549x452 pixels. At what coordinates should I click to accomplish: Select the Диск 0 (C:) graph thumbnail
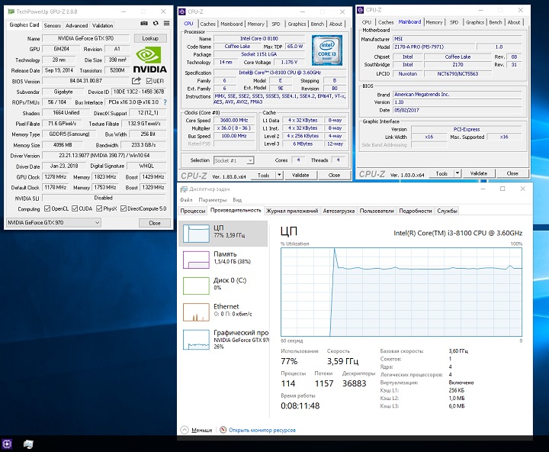[x=196, y=286]
